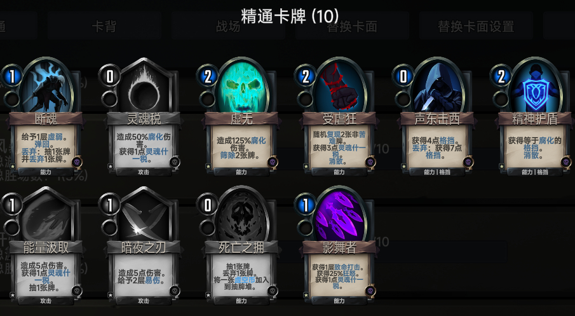Switch to the 卡背 tab
This screenshot has width=575, height=316.
coord(104,26)
